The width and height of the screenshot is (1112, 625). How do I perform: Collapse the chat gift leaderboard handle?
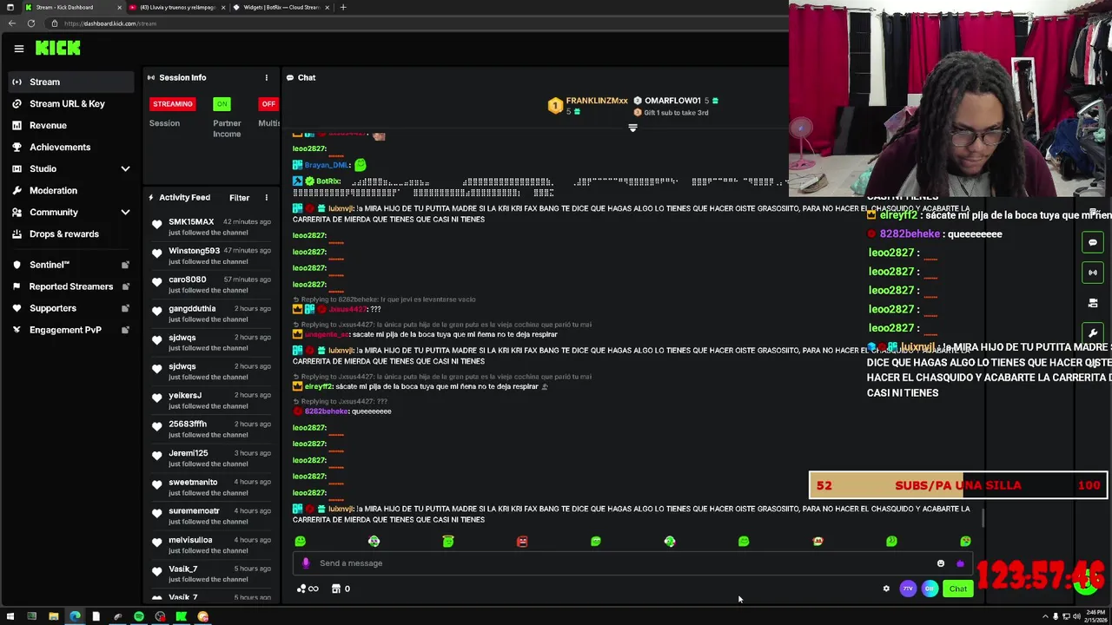632,128
